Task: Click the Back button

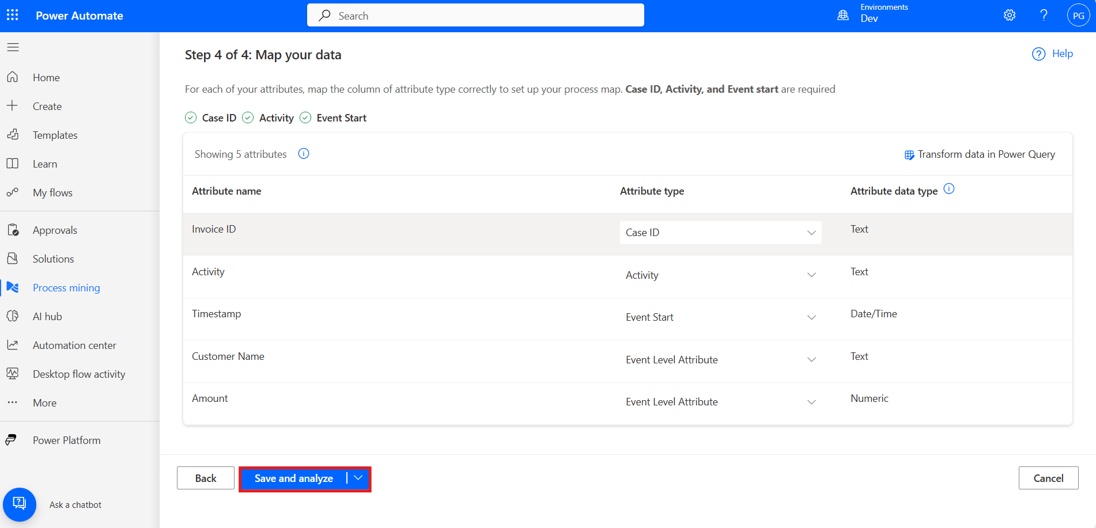Action: (206, 478)
